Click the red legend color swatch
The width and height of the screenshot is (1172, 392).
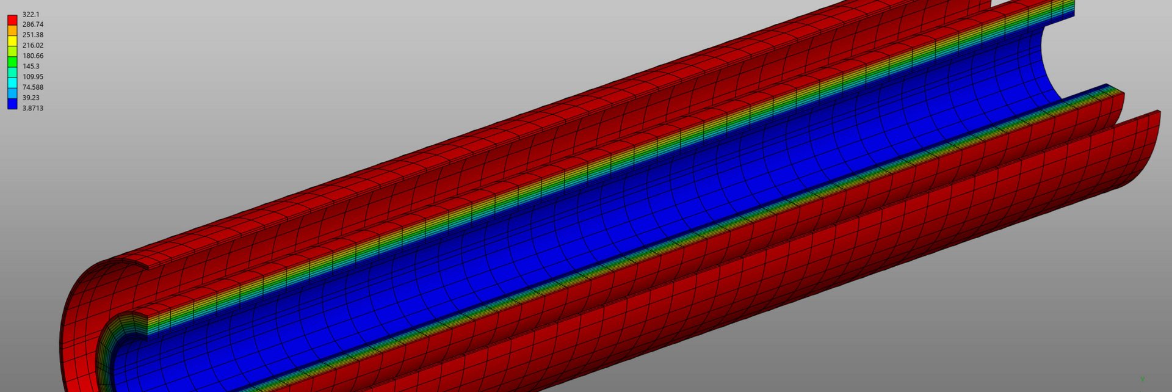coord(12,20)
